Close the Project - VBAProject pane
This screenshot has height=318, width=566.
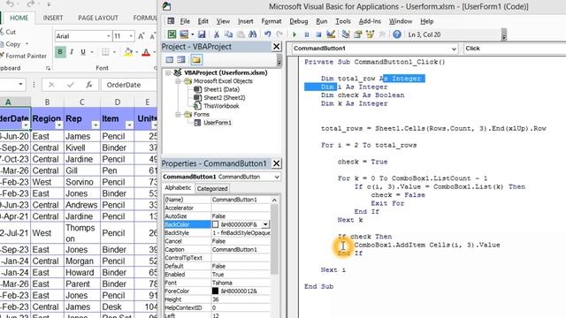276,47
